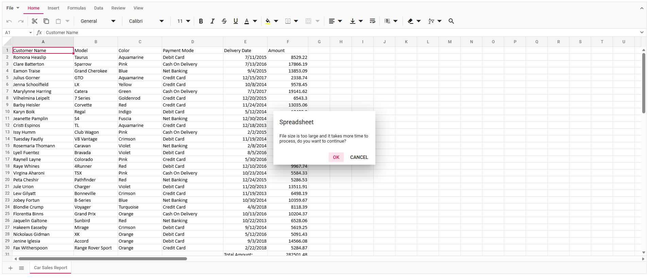Confirm the dialog with OK
The height and width of the screenshot is (279, 648).
click(x=336, y=157)
